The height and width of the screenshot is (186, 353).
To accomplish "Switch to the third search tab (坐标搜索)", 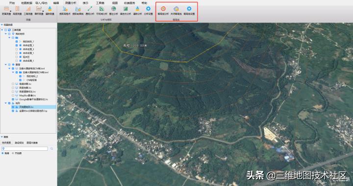I will pos(32,143).
